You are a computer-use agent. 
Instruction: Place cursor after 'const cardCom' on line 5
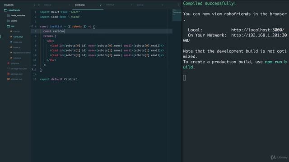[x=65, y=31]
